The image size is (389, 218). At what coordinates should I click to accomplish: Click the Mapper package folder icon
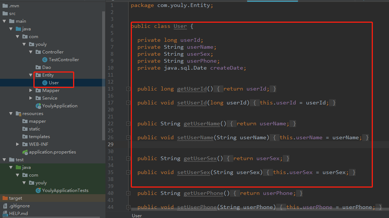point(38,90)
